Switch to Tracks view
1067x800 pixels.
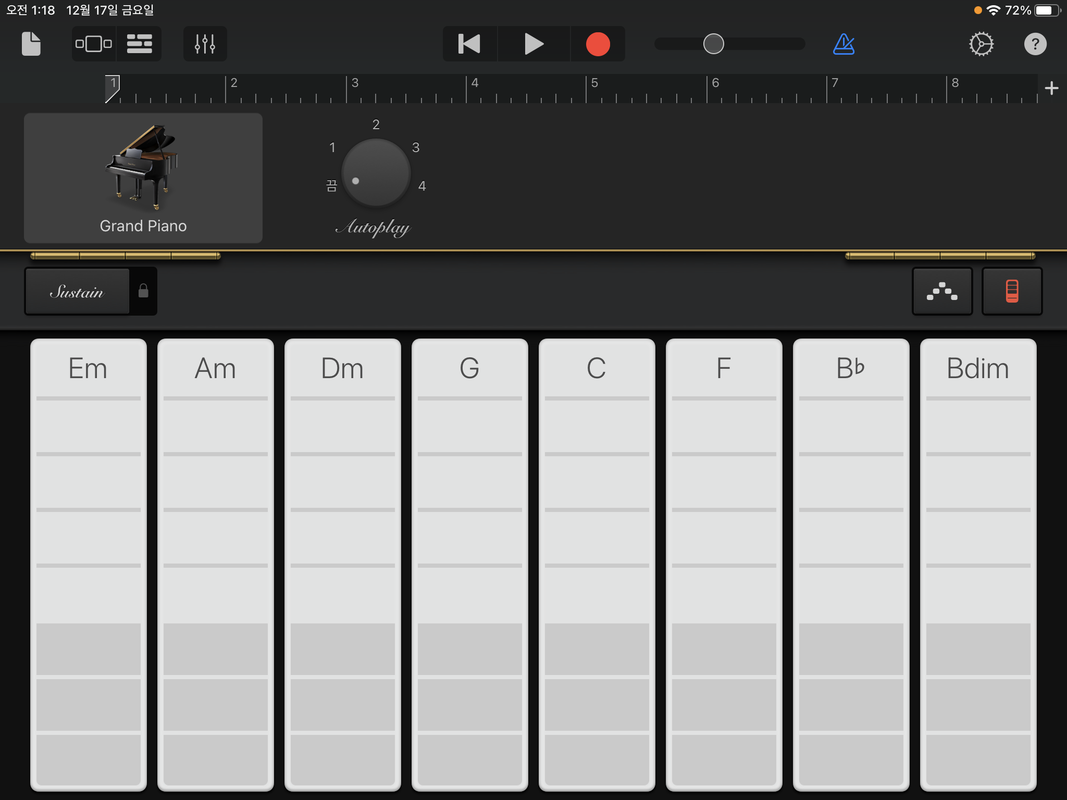[139, 44]
